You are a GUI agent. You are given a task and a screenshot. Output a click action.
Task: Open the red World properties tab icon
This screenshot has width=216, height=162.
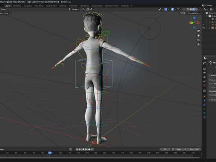(204, 85)
